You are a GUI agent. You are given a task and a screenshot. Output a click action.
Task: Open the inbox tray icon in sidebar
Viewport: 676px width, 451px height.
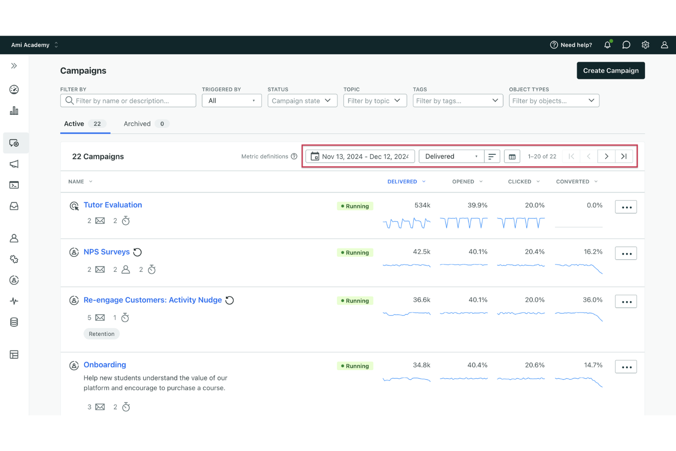click(14, 206)
